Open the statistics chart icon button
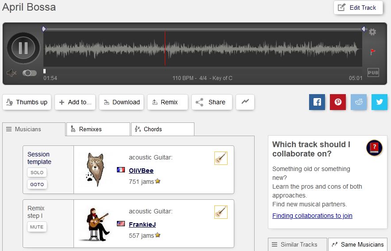 point(245,102)
